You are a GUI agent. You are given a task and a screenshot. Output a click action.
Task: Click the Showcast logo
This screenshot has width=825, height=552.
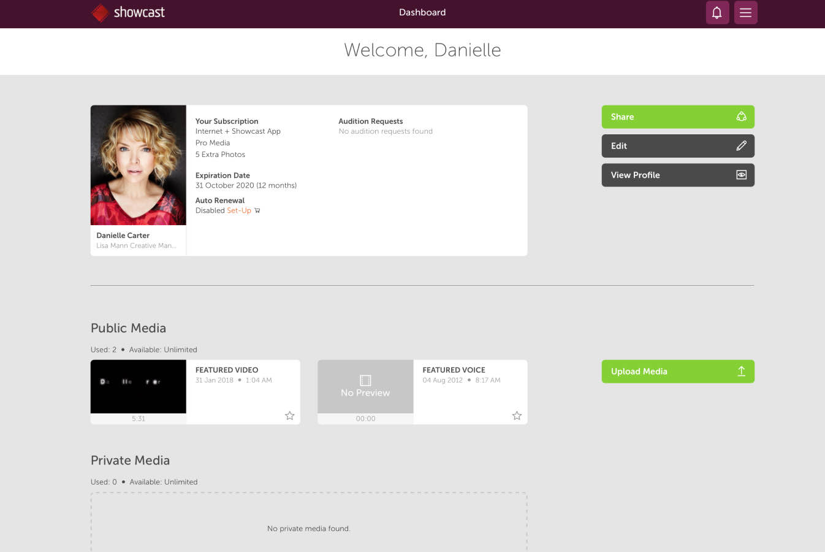128,12
